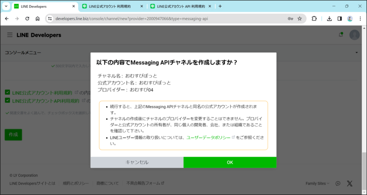Open the LINE公式アカウント利用規約 page link
This screenshot has width=367, height=195.
click(x=42, y=92)
